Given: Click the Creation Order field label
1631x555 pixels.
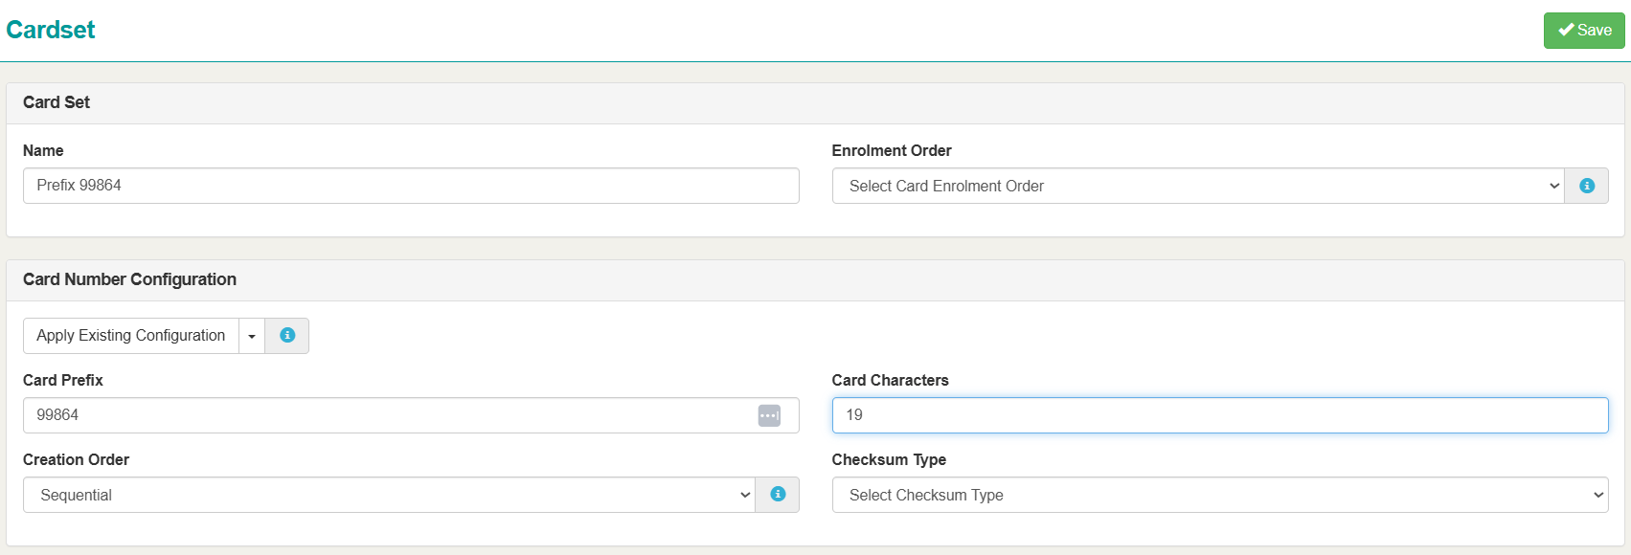Looking at the screenshot, I should [76, 459].
